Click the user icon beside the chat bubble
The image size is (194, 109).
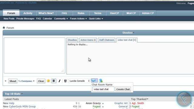point(101,81)
